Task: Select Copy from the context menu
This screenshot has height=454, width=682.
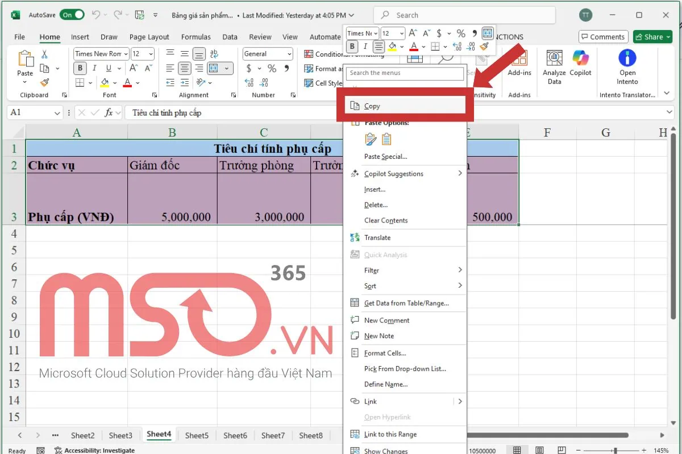Action: (405, 106)
